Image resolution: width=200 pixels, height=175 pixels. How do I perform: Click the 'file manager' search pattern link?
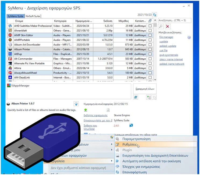[x=166, y=37]
